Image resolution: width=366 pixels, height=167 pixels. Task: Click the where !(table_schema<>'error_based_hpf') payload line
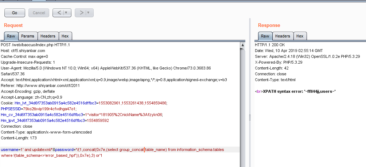click(x=52, y=155)
